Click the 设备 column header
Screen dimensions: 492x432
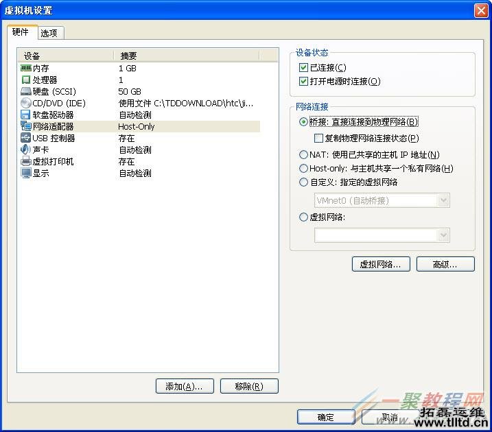tap(66, 56)
